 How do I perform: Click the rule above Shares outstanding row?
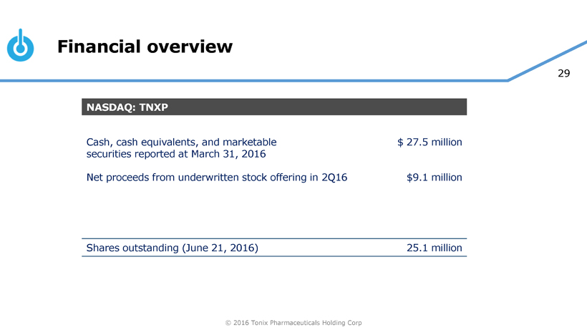point(274,238)
